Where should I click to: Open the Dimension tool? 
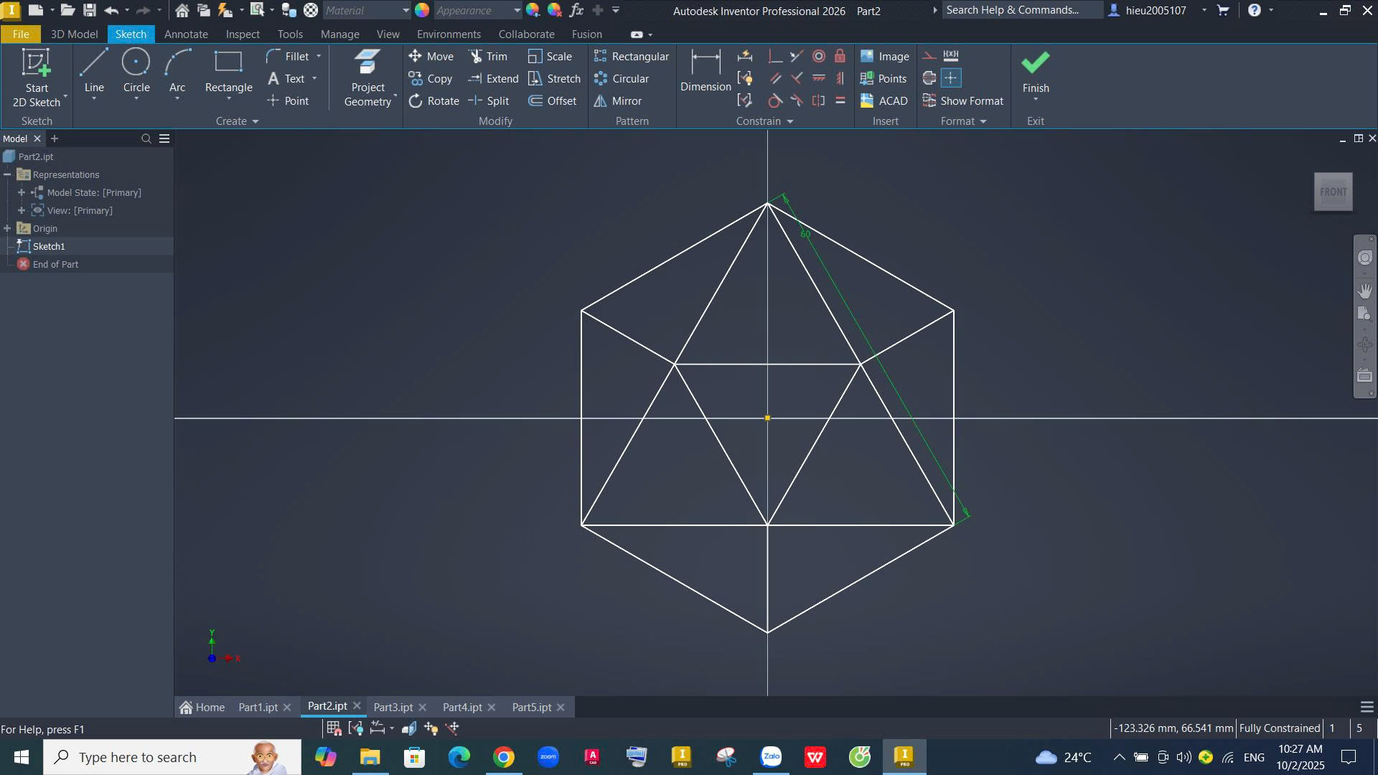pos(705,72)
